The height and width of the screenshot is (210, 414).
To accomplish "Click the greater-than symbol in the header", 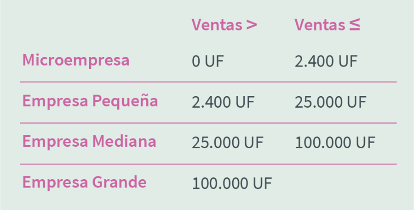I will click(x=251, y=25).
